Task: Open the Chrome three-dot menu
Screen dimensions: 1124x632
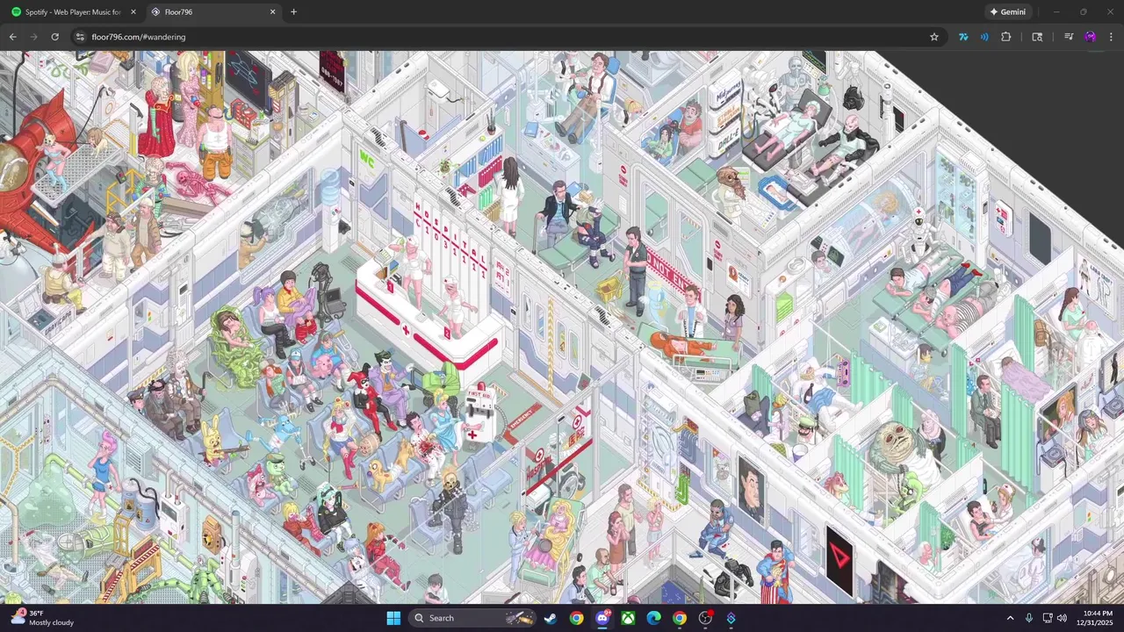Action: 1111,37
